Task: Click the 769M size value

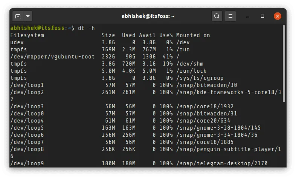Action: tap(108, 49)
